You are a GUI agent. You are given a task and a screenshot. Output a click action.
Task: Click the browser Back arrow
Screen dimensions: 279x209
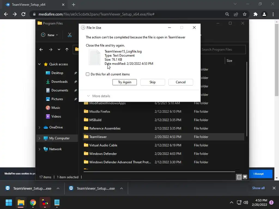[6, 14]
